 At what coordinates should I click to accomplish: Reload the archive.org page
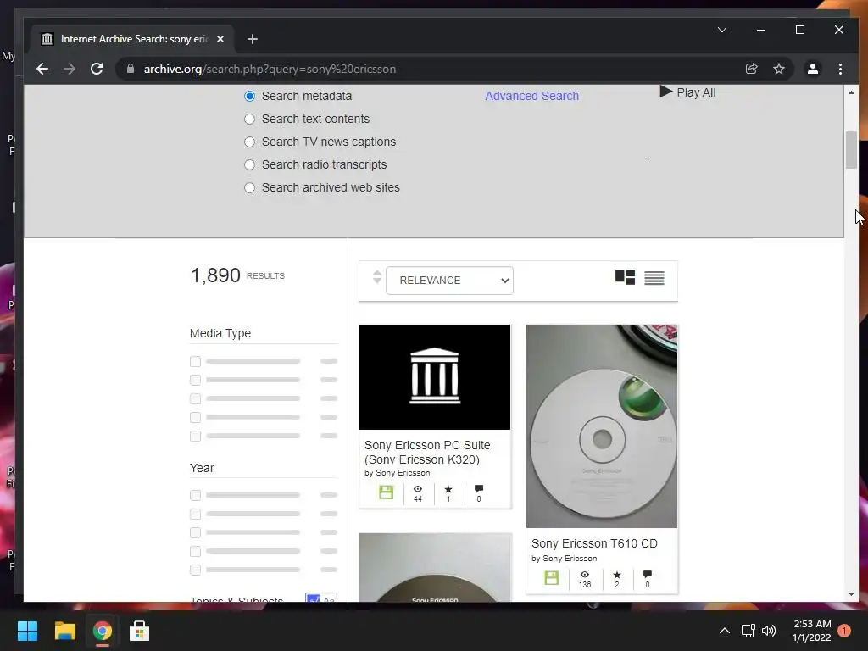(x=97, y=69)
